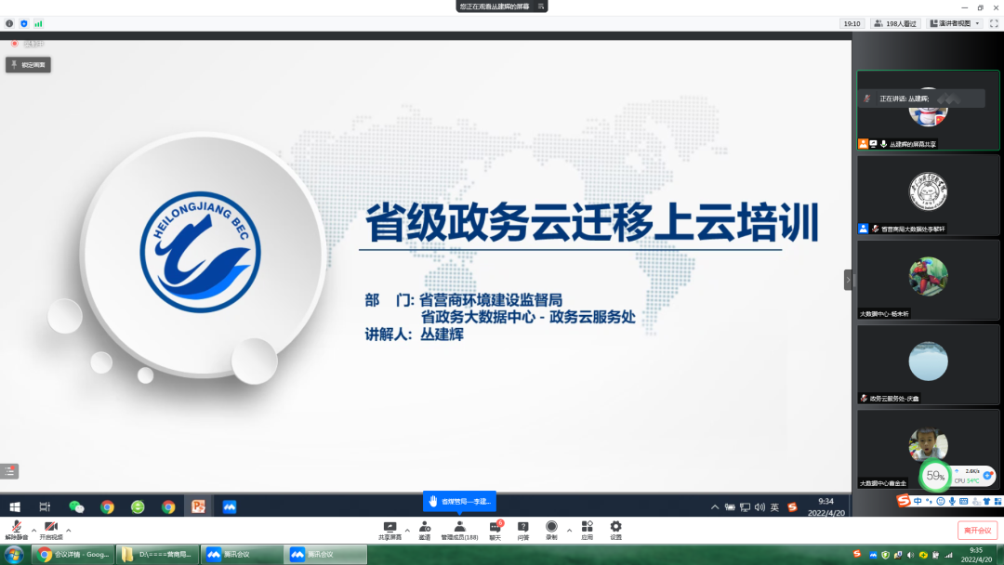Click green shield antivirus tray icon

pyautogui.click(x=886, y=555)
